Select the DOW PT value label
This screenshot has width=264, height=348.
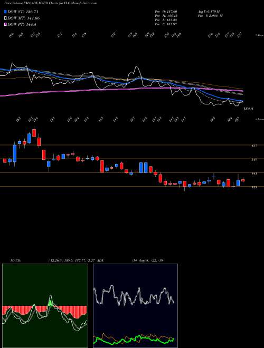pyautogui.click(x=22, y=24)
